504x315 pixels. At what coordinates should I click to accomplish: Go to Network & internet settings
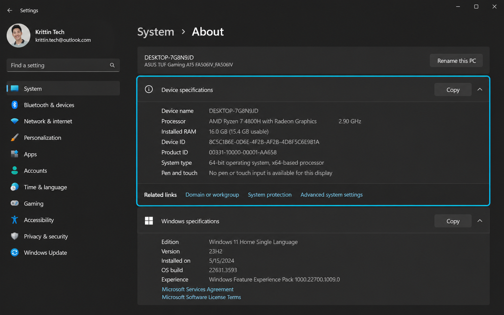coord(63,121)
